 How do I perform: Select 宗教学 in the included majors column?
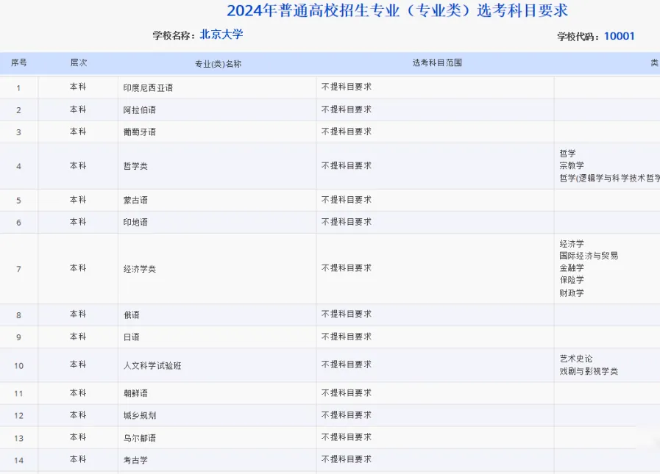tap(572, 165)
